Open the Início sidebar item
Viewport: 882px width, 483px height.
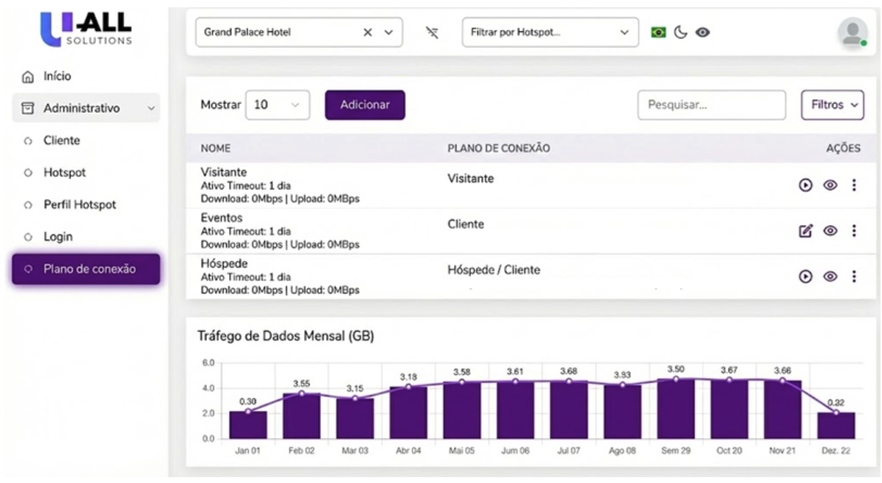point(57,76)
